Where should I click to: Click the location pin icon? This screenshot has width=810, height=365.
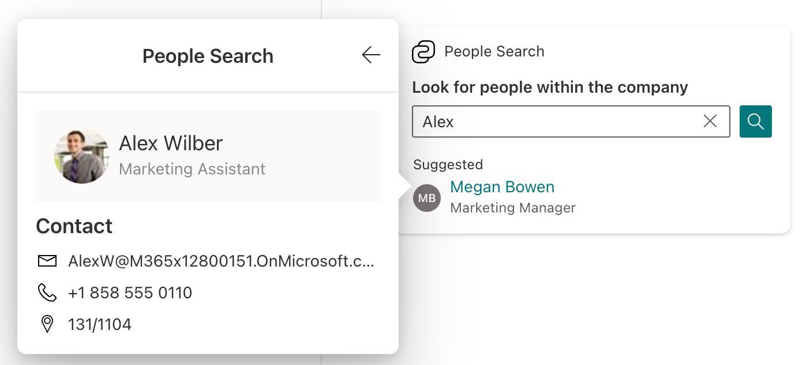click(x=47, y=324)
